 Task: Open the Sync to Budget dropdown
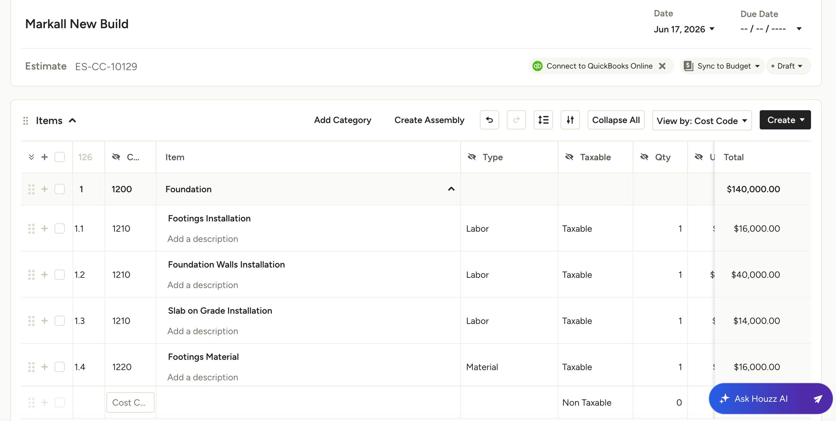722,66
